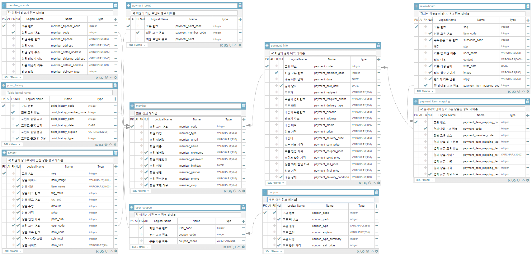
Task: Click the trash icon on user_coupon table
Action: click(243, 208)
